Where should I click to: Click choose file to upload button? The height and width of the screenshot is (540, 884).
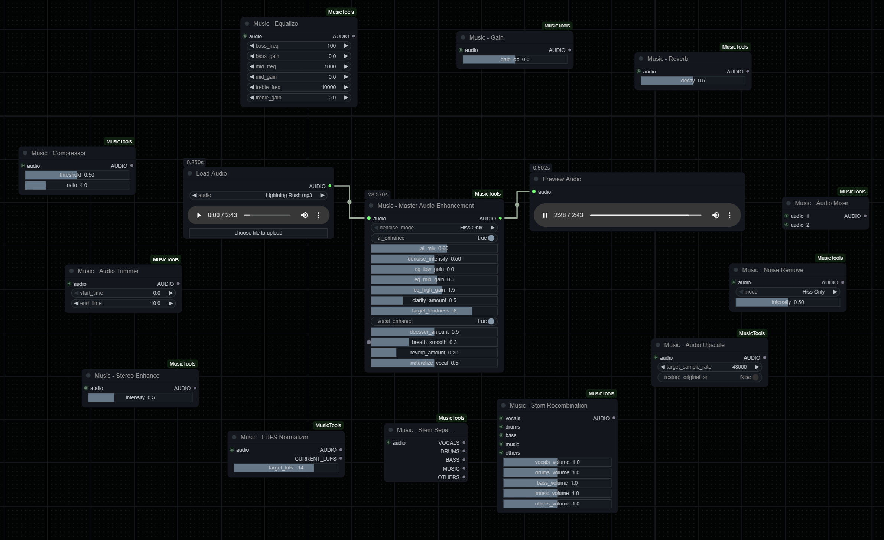click(258, 233)
